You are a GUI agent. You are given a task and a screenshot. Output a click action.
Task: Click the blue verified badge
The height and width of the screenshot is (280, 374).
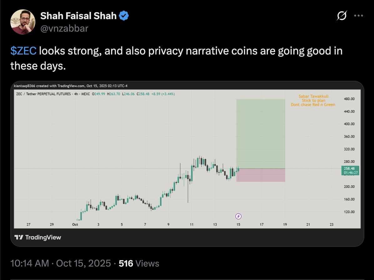pos(124,16)
